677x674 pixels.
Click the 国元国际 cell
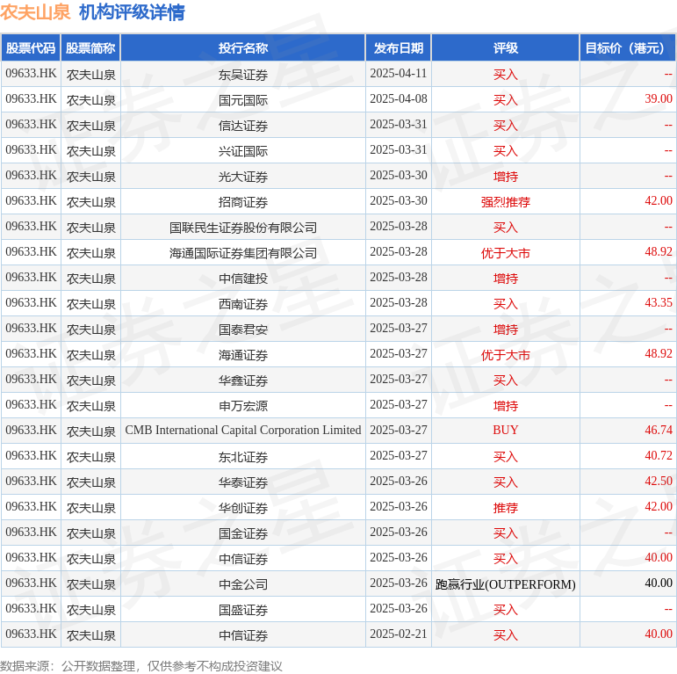tap(243, 100)
